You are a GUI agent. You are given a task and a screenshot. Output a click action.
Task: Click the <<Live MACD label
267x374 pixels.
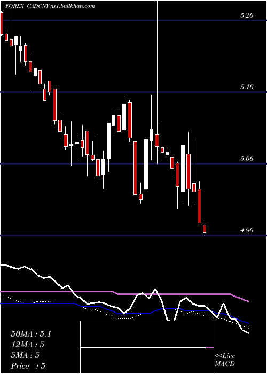tap(225, 360)
